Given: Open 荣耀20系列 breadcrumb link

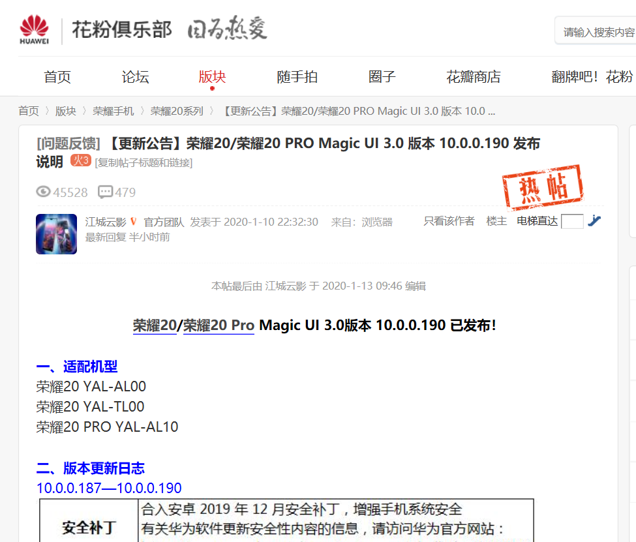Looking at the screenshot, I should 177,111.
